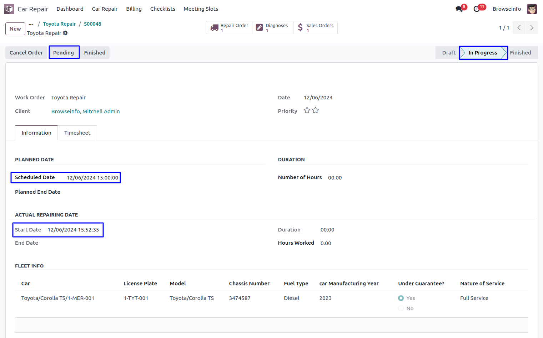Set priority with the second star

click(x=315, y=110)
